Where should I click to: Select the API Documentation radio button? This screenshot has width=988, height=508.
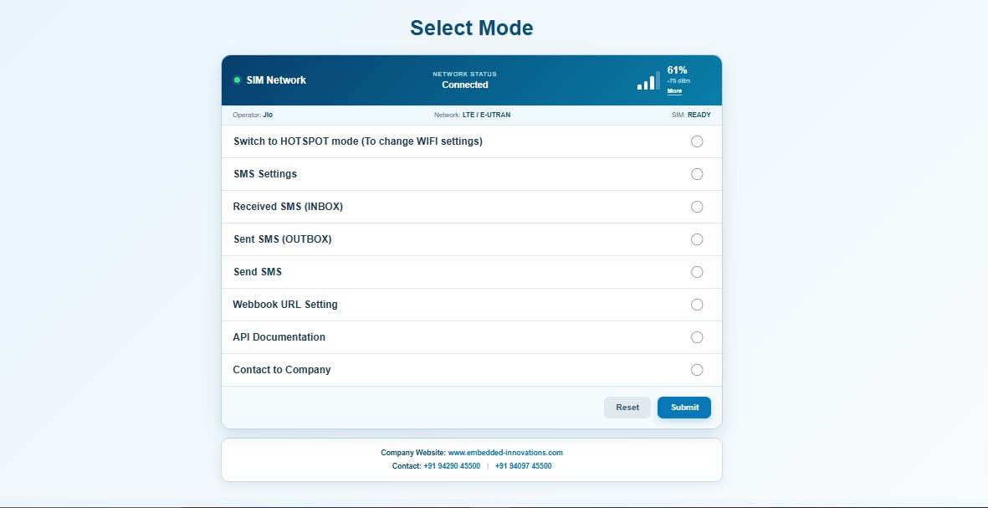pos(697,337)
